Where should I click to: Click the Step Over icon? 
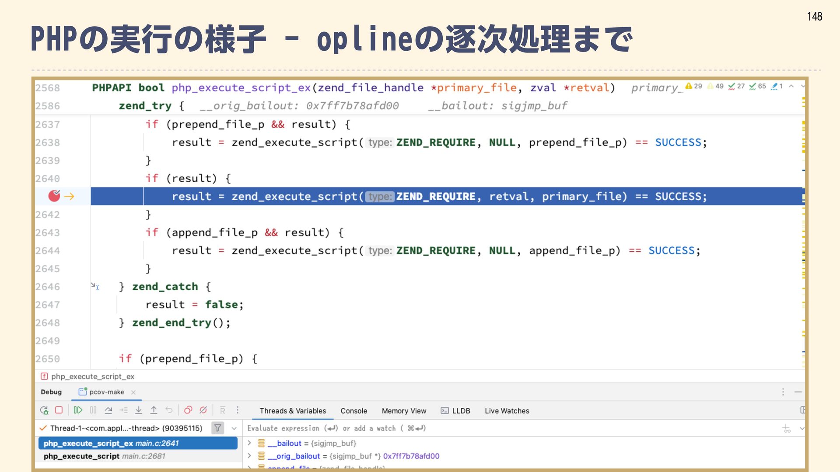point(108,410)
